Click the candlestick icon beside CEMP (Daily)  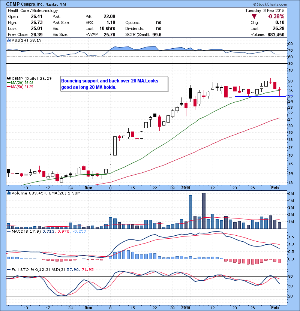9,78
